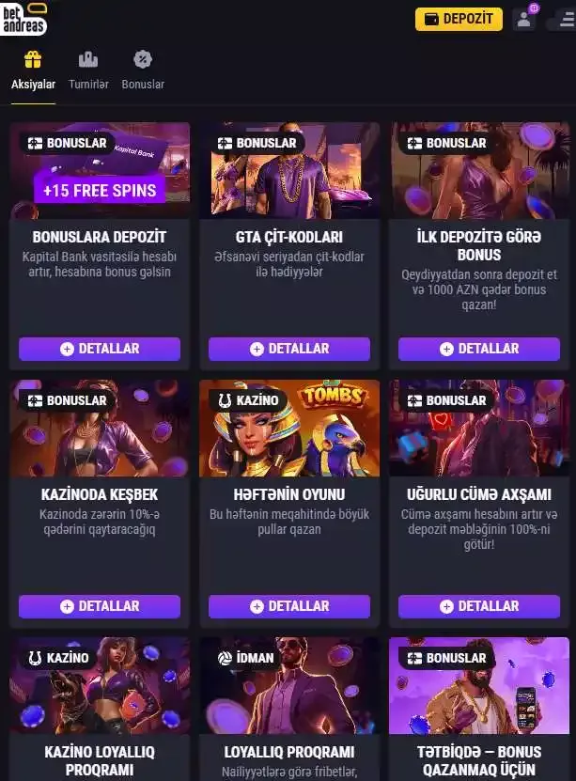Open the user profile icon
The width and height of the screenshot is (576, 781).
pos(523,20)
